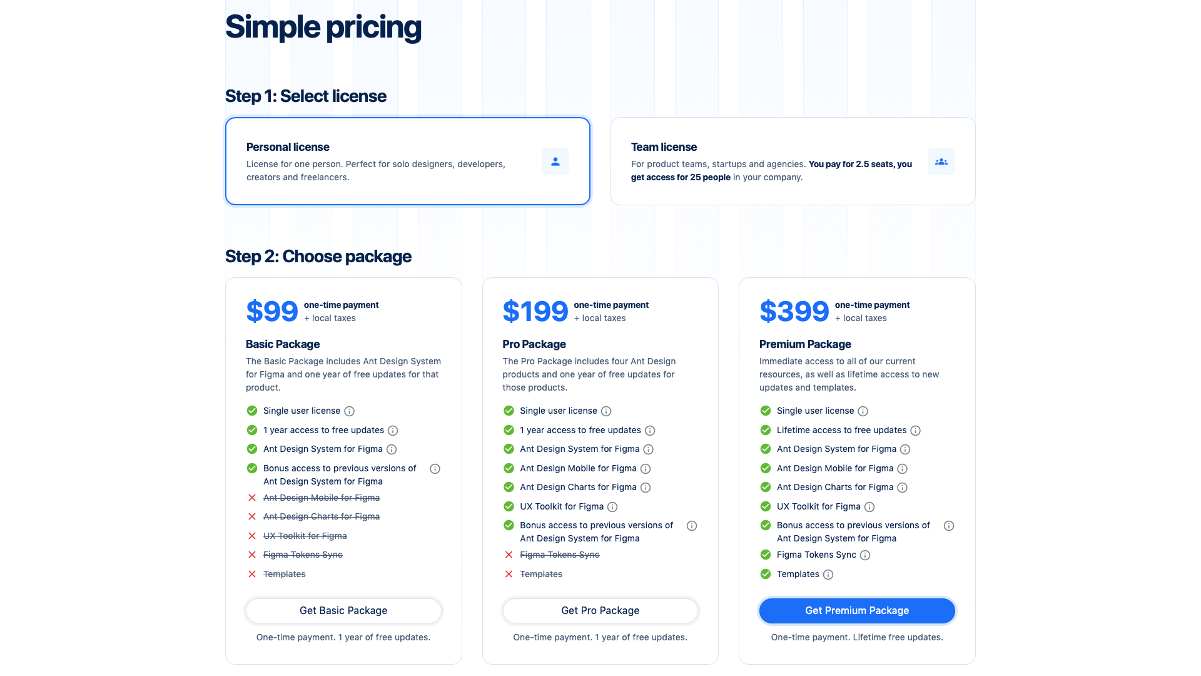Open info icon beside Basic Single user license
The image size is (1201, 676).
[x=350, y=411]
